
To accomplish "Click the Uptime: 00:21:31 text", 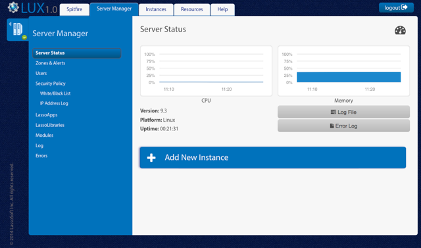I will (159, 129).
